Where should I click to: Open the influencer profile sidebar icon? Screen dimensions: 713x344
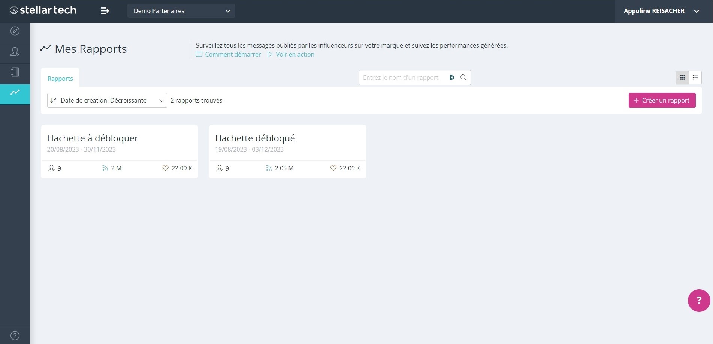(15, 52)
